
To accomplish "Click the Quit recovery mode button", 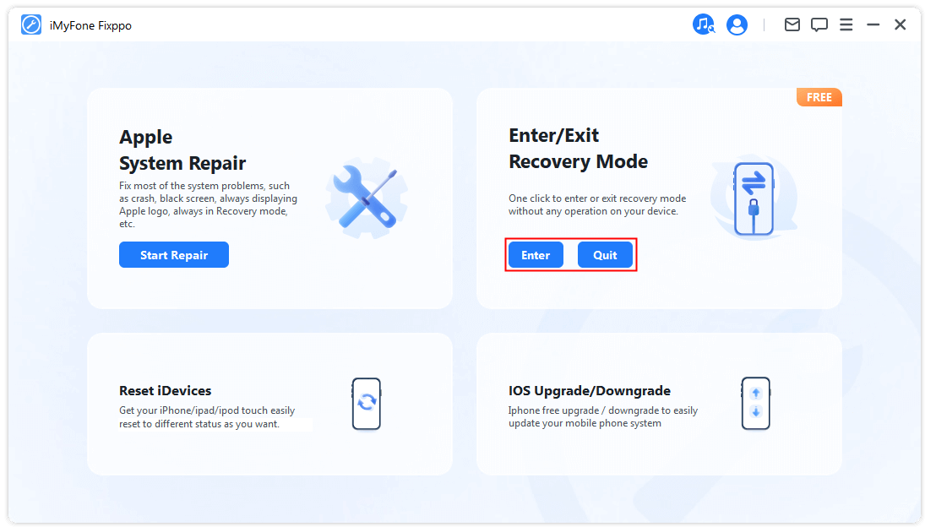I will coord(605,255).
